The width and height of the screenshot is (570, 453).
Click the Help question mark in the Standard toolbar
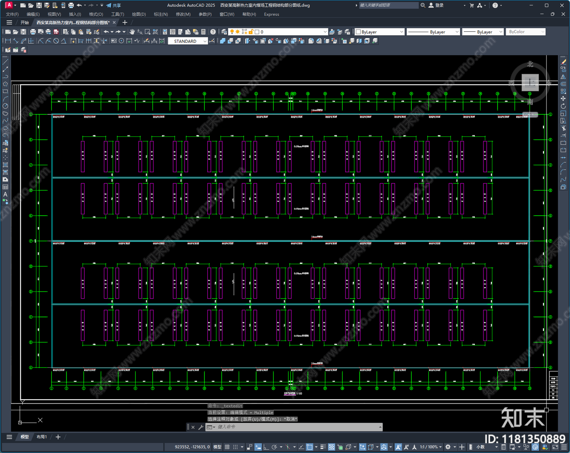pyautogui.click(x=213, y=32)
